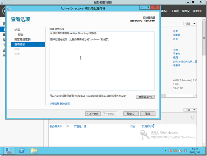Click the Action Center flag tray icon
This screenshot has width=207, height=156.
pos(170,151)
